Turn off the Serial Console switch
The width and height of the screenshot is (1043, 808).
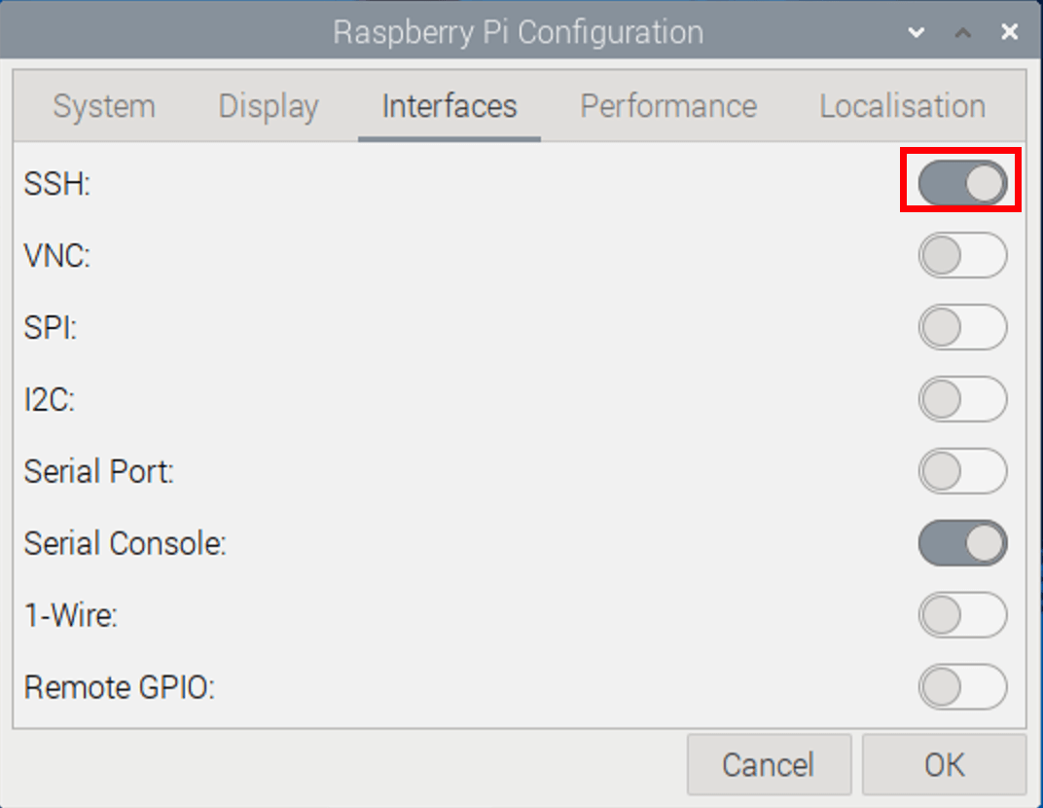pyautogui.click(x=962, y=543)
